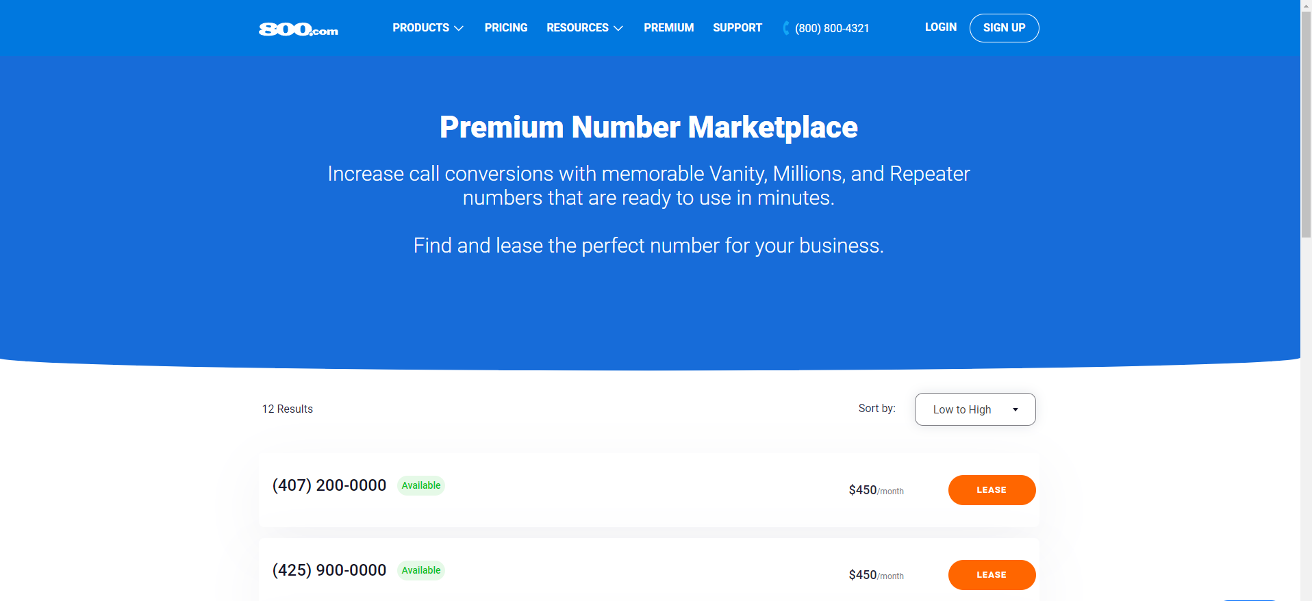Open the PREMIUM navigation item
Screen dimensions: 1312x601
coord(668,28)
